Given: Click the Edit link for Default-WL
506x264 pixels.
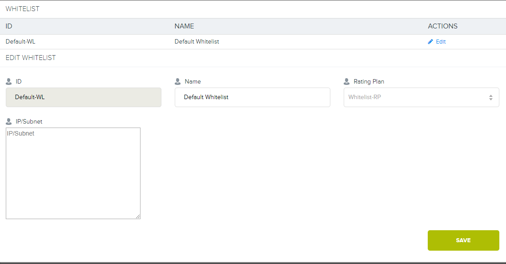Looking at the screenshot, I should point(440,42).
